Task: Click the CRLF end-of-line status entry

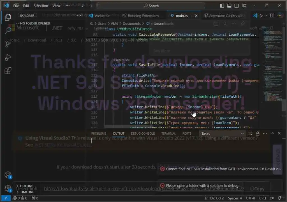Action: (x=263, y=198)
